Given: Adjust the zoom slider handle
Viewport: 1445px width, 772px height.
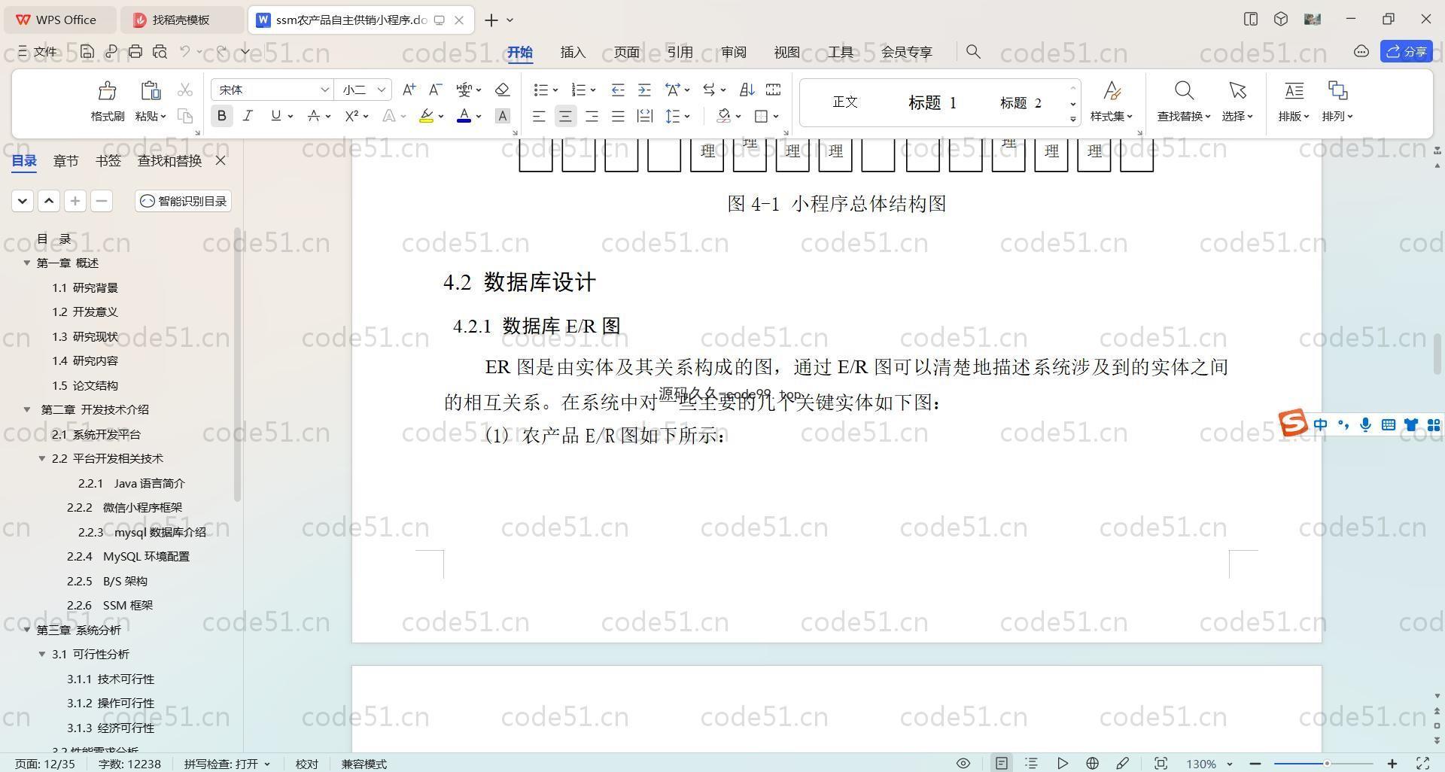Looking at the screenshot, I should coord(1327,764).
